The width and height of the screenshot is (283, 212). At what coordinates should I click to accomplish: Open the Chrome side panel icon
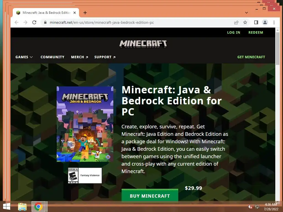(x=256, y=22)
